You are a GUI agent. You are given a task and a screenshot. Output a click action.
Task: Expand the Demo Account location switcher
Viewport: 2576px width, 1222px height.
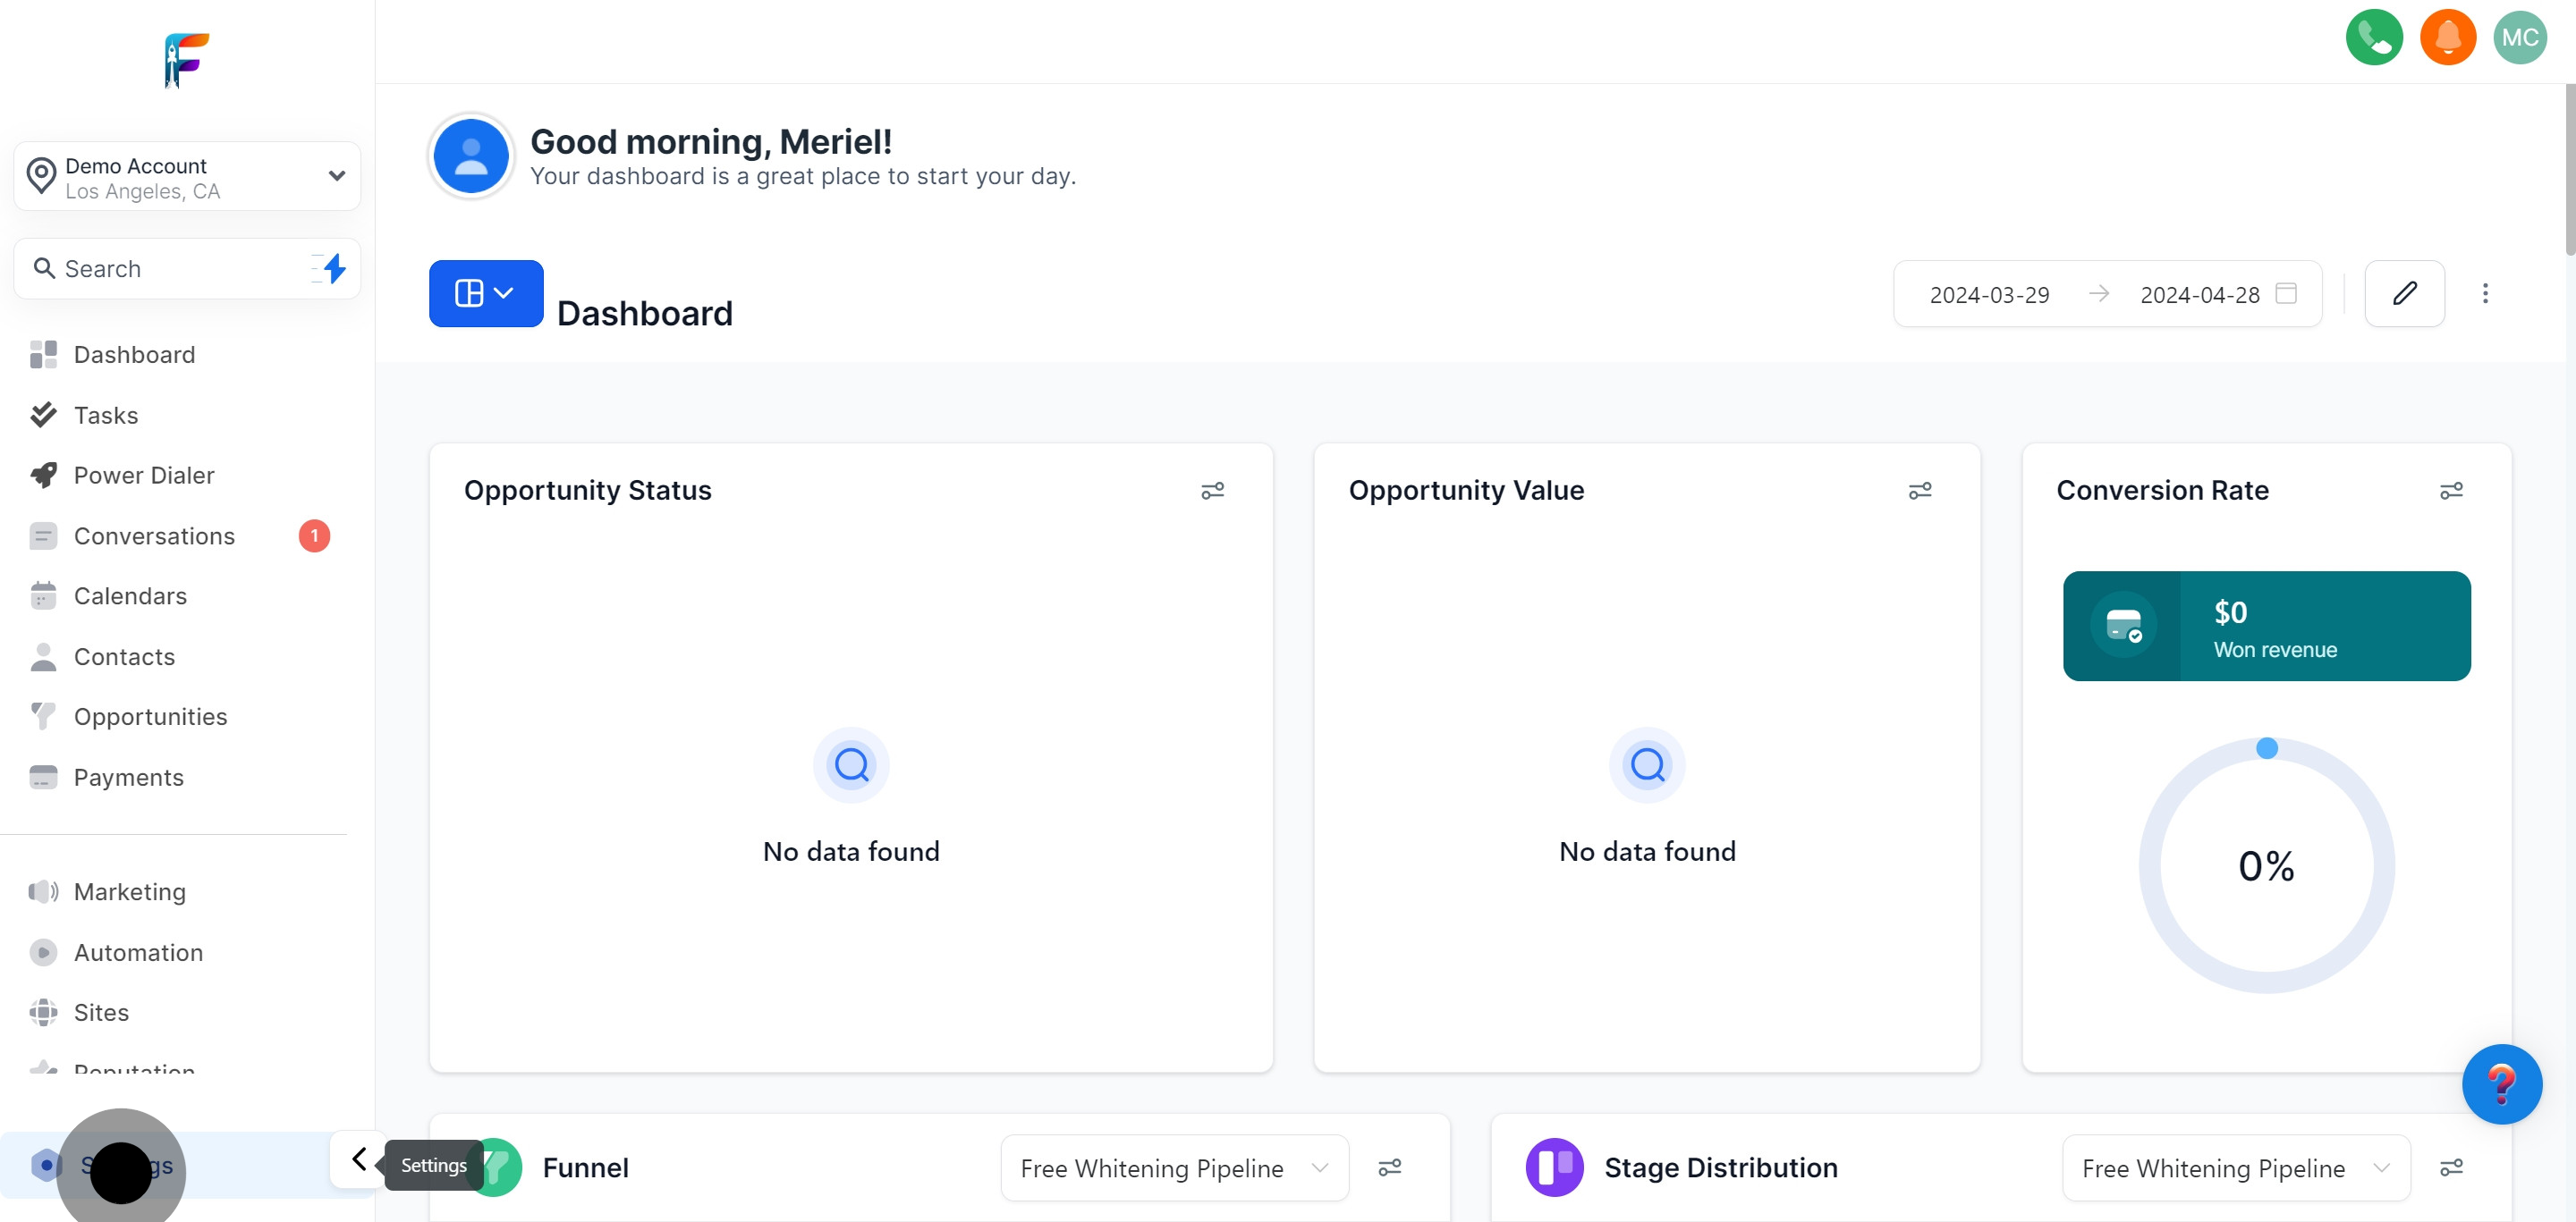click(187, 177)
